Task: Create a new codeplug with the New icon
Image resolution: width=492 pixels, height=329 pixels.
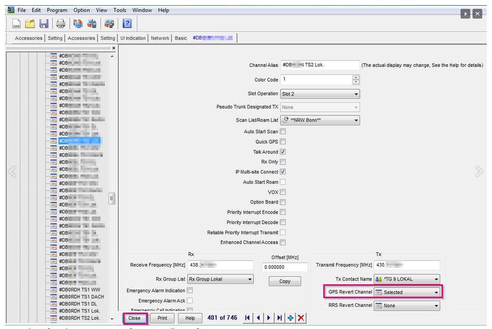Action: (16, 24)
